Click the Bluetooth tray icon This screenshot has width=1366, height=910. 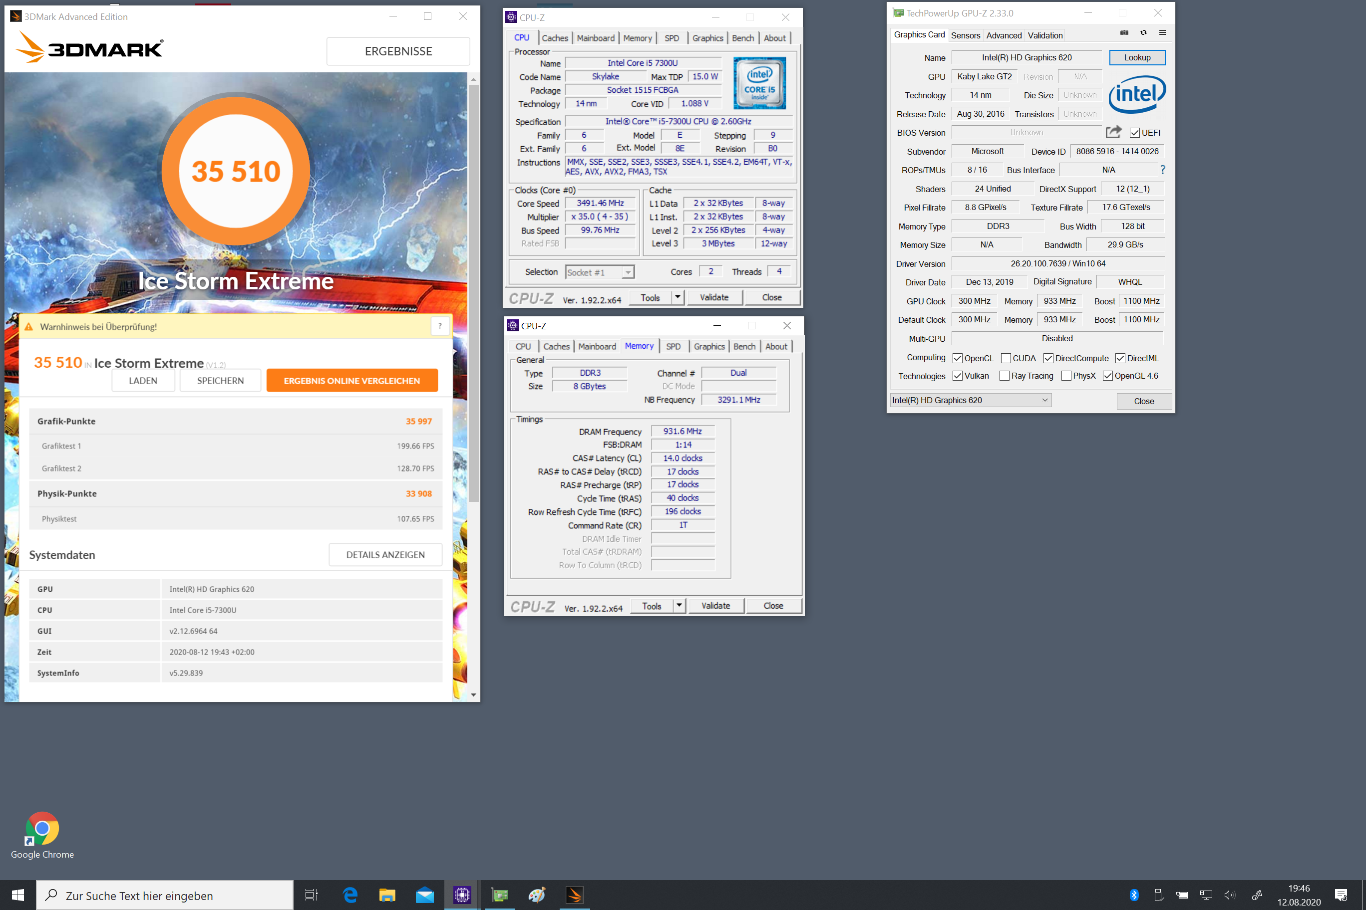(1134, 895)
